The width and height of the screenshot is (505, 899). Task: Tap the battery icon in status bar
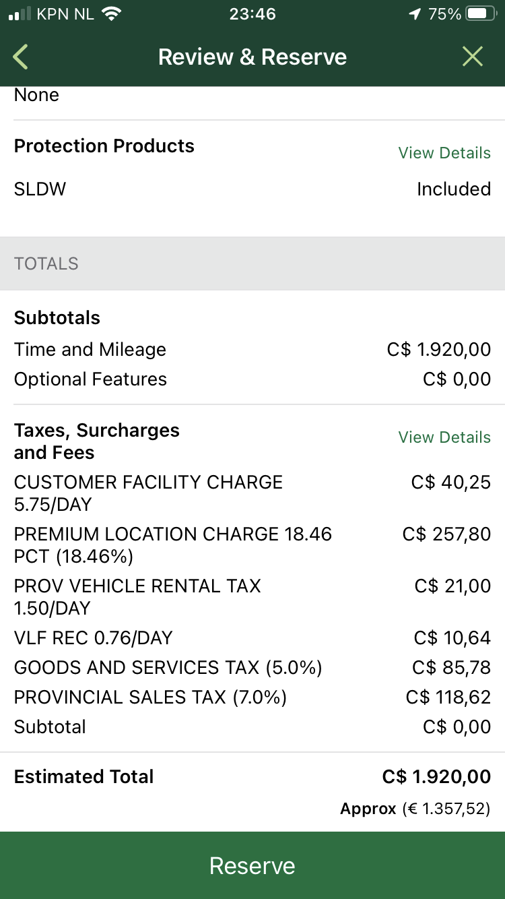coord(481,14)
